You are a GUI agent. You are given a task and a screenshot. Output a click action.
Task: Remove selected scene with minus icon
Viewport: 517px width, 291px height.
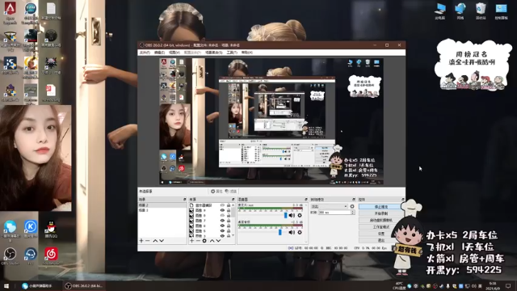click(148, 241)
